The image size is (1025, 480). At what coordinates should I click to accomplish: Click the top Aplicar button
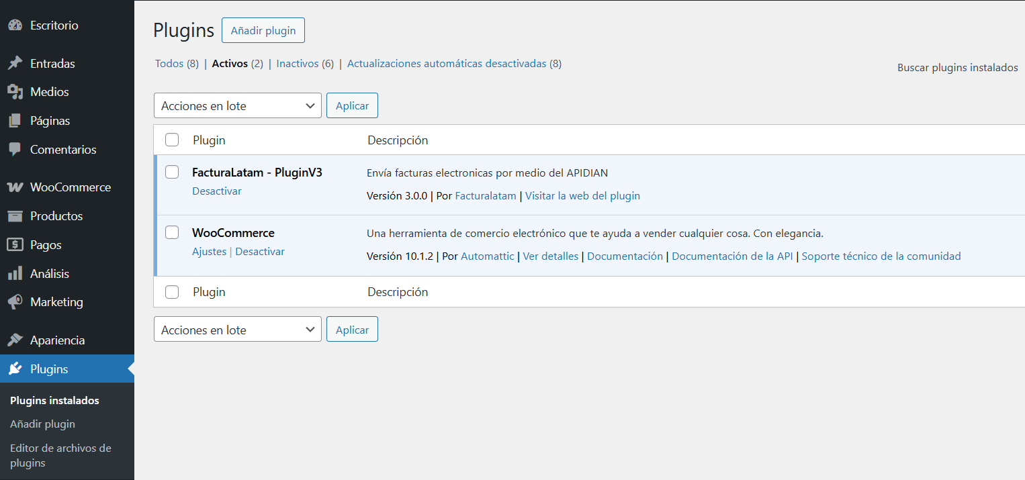point(352,105)
